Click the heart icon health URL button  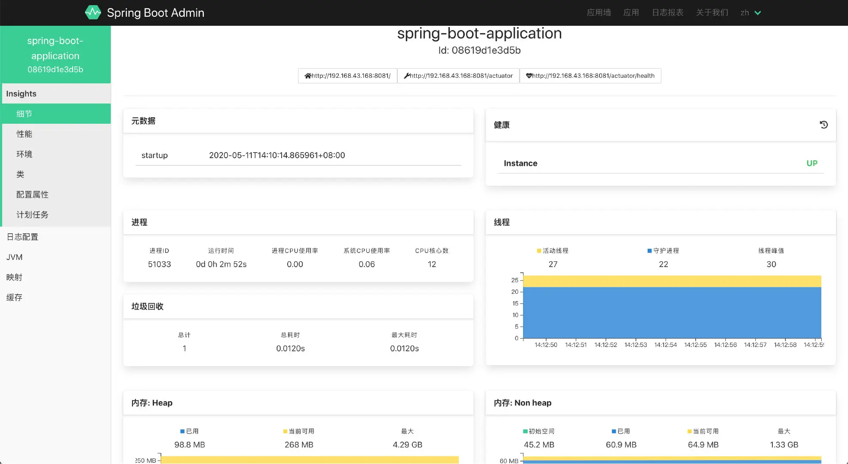coord(590,76)
